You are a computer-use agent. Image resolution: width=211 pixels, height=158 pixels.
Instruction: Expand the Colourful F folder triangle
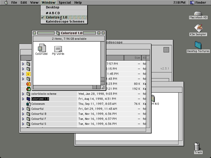pyautogui.click(x=23, y=119)
